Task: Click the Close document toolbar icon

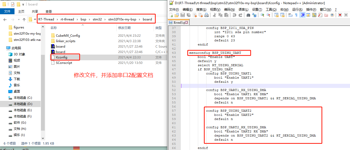Action: pyautogui.click(x=194, y=15)
